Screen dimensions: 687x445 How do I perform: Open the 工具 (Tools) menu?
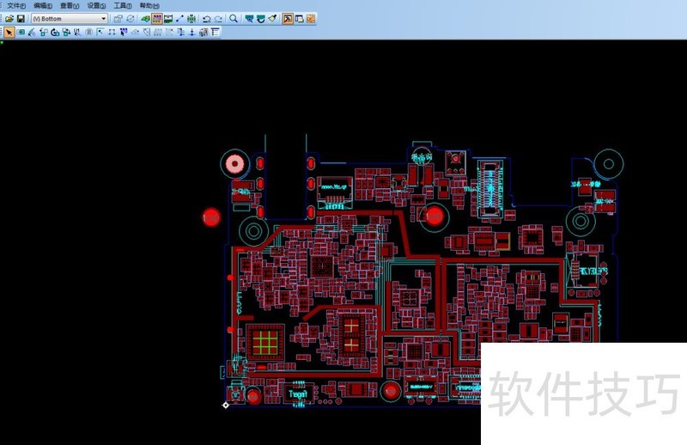point(122,6)
